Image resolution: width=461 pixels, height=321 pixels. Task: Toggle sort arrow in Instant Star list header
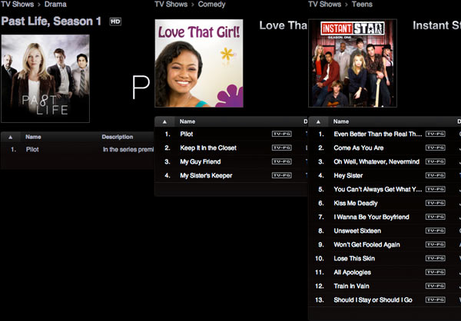click(x=319, y=121)
